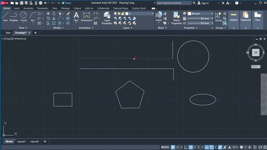
Task: Toggle snap mode in status bar
Action: click(177, 147)
